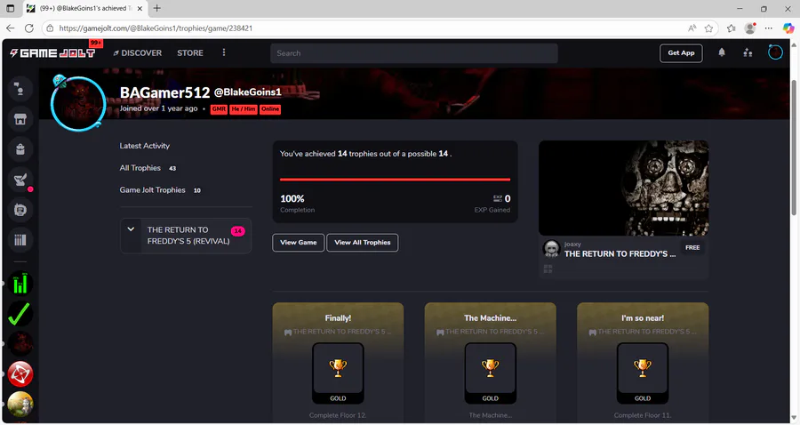View site information lock icon in address bar
800x425 pixels.
tap(50, 28)
